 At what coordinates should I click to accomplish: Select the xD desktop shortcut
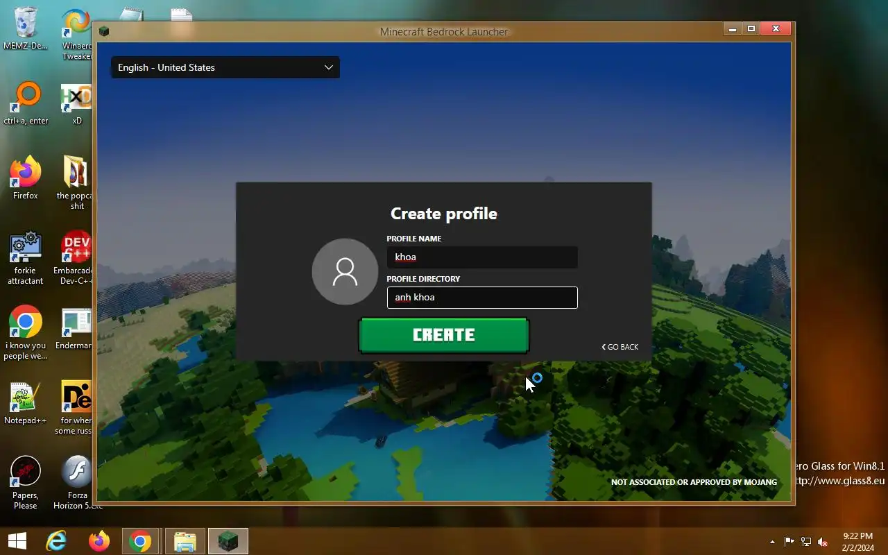(77, 105)
